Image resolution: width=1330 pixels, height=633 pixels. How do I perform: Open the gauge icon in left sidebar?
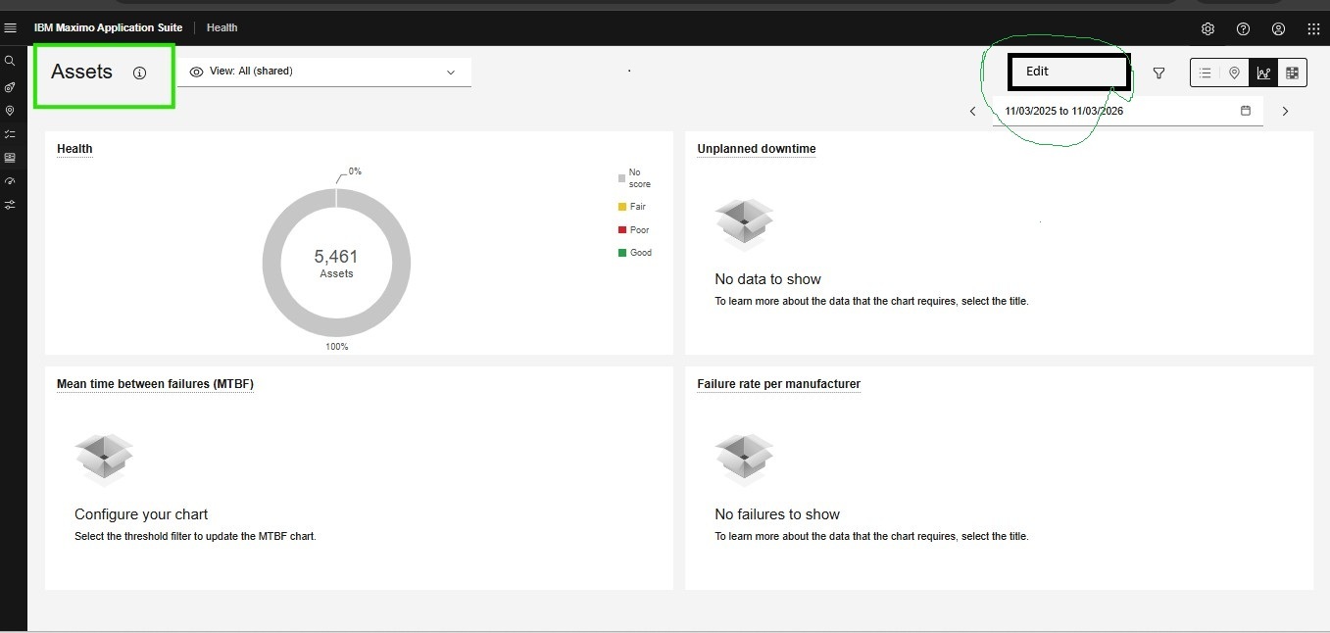(x=10, y=181)
